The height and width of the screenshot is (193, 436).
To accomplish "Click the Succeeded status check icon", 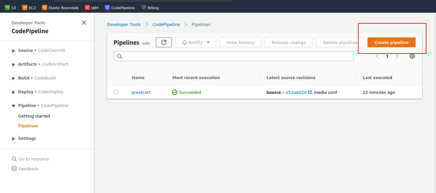I will (x=175, y=92).
